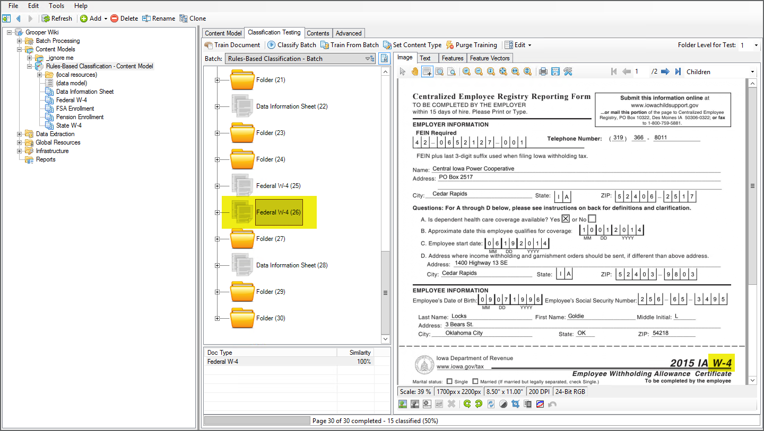Click the print icon in image toolbar
Image resolution: width=764 pixels, height=431 pixels.
543,72
